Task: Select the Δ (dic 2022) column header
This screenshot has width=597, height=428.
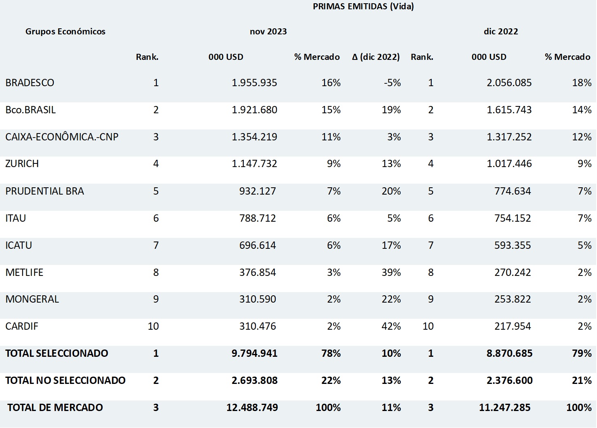Action: tap(376, 57)
